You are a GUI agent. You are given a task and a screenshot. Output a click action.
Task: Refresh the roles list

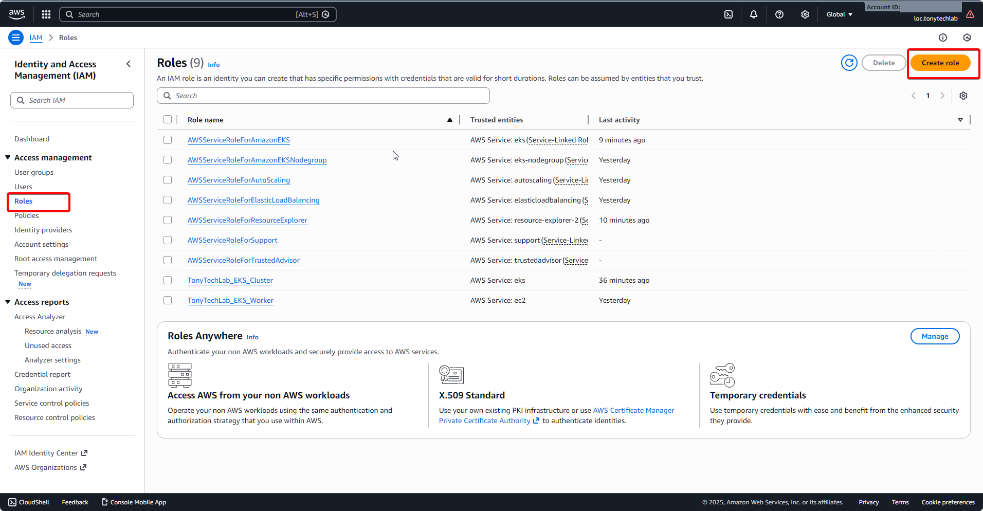[849, 63]
